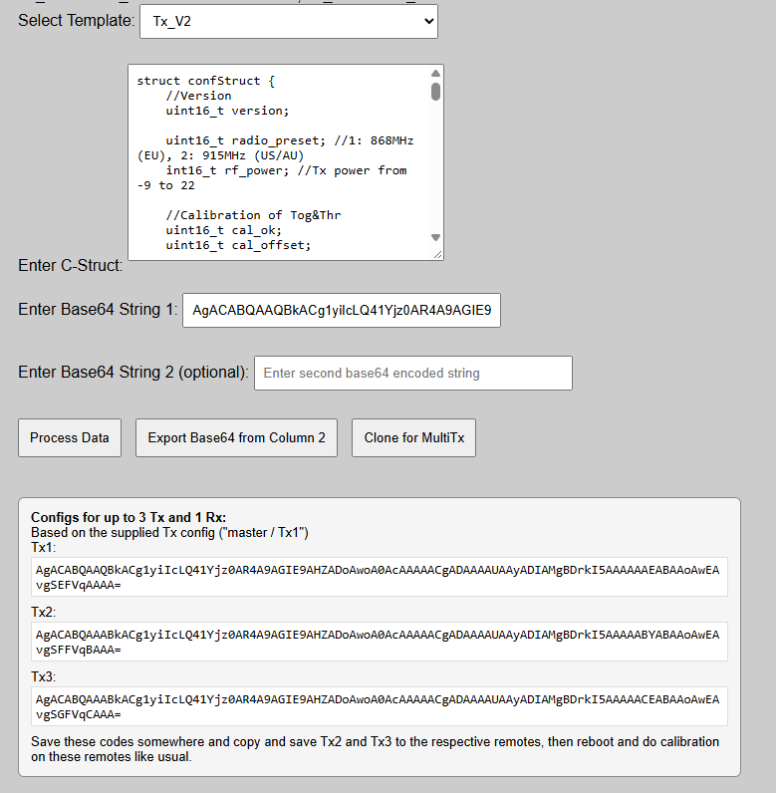Click the 'Enter Base64 String 2 (optional):' label
Viewport: 776px width, 793px height.
133,373
